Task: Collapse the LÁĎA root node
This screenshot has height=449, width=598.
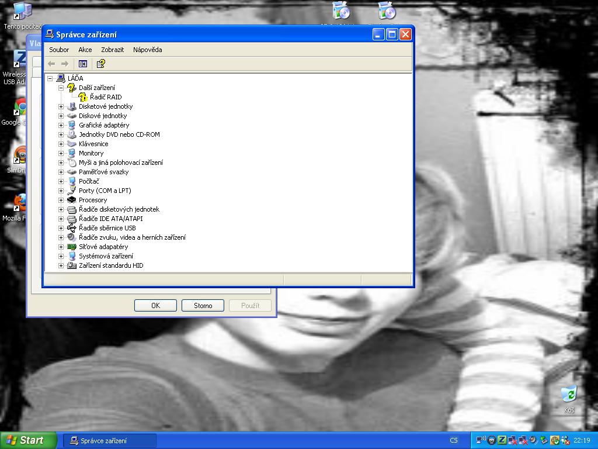Action: click(50, 79)
